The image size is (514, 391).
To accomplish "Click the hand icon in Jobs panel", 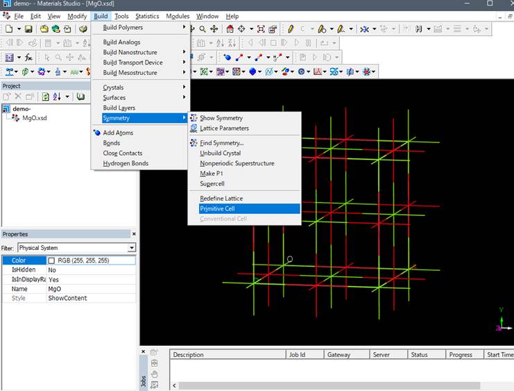I will [x=155, y=374].
